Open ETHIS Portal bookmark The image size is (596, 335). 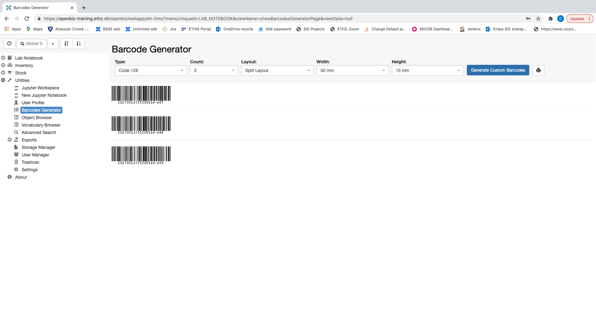(x=196, y=29)
